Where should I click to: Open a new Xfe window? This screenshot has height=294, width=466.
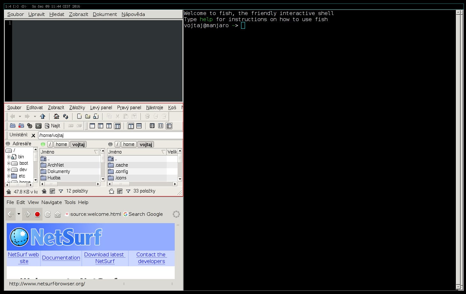(13, 126)
